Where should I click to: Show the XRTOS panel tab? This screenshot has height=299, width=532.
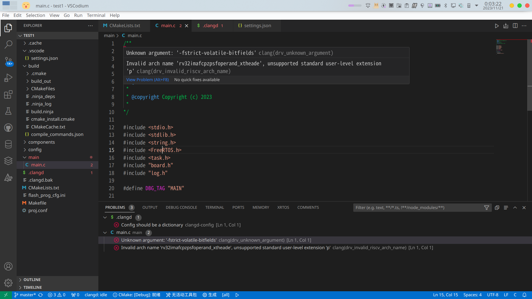[x=283, y=208]
